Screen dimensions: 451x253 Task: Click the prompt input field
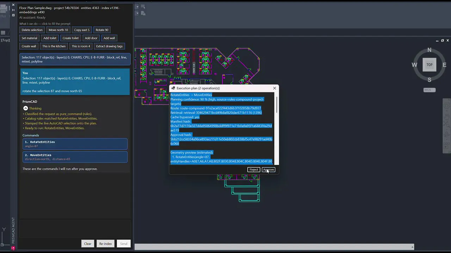pyautogui.click(x=75, y=229)
